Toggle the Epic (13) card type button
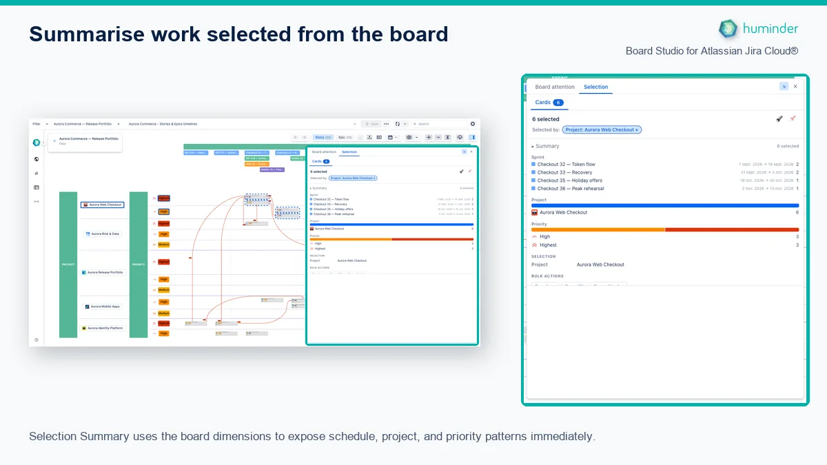Image resolution: width=827 pixels, height=465 pixels. tap(345, 137)
